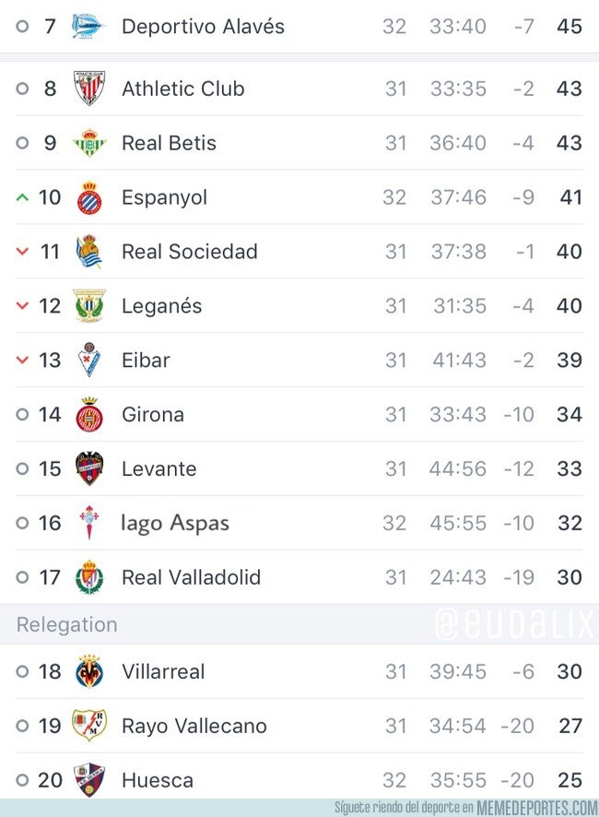Open the Iago Aspas team row name
The height and width of the screenshot is (817, 599).
[175, 523]
